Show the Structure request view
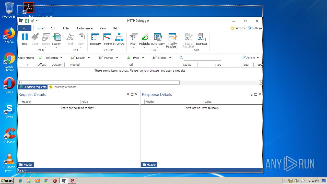The height and width of the screenshot is (184, 327). tap(119, 39)
